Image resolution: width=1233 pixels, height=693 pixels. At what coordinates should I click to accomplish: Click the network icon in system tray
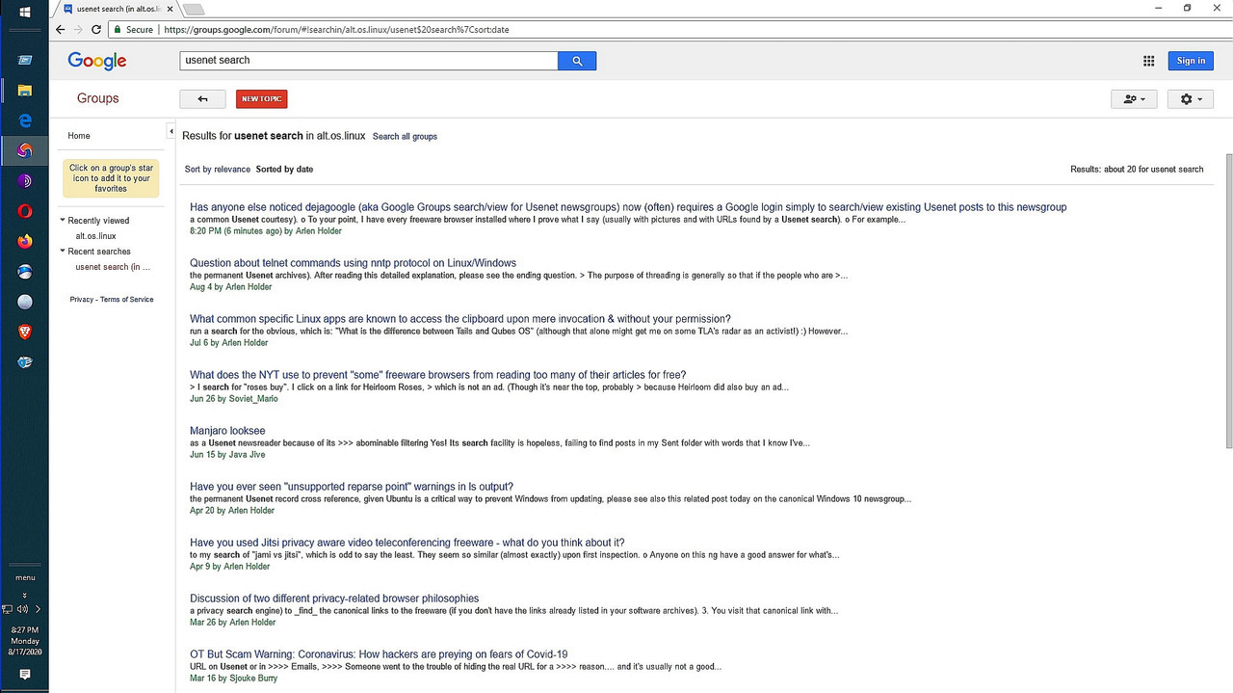pos(8,609)
